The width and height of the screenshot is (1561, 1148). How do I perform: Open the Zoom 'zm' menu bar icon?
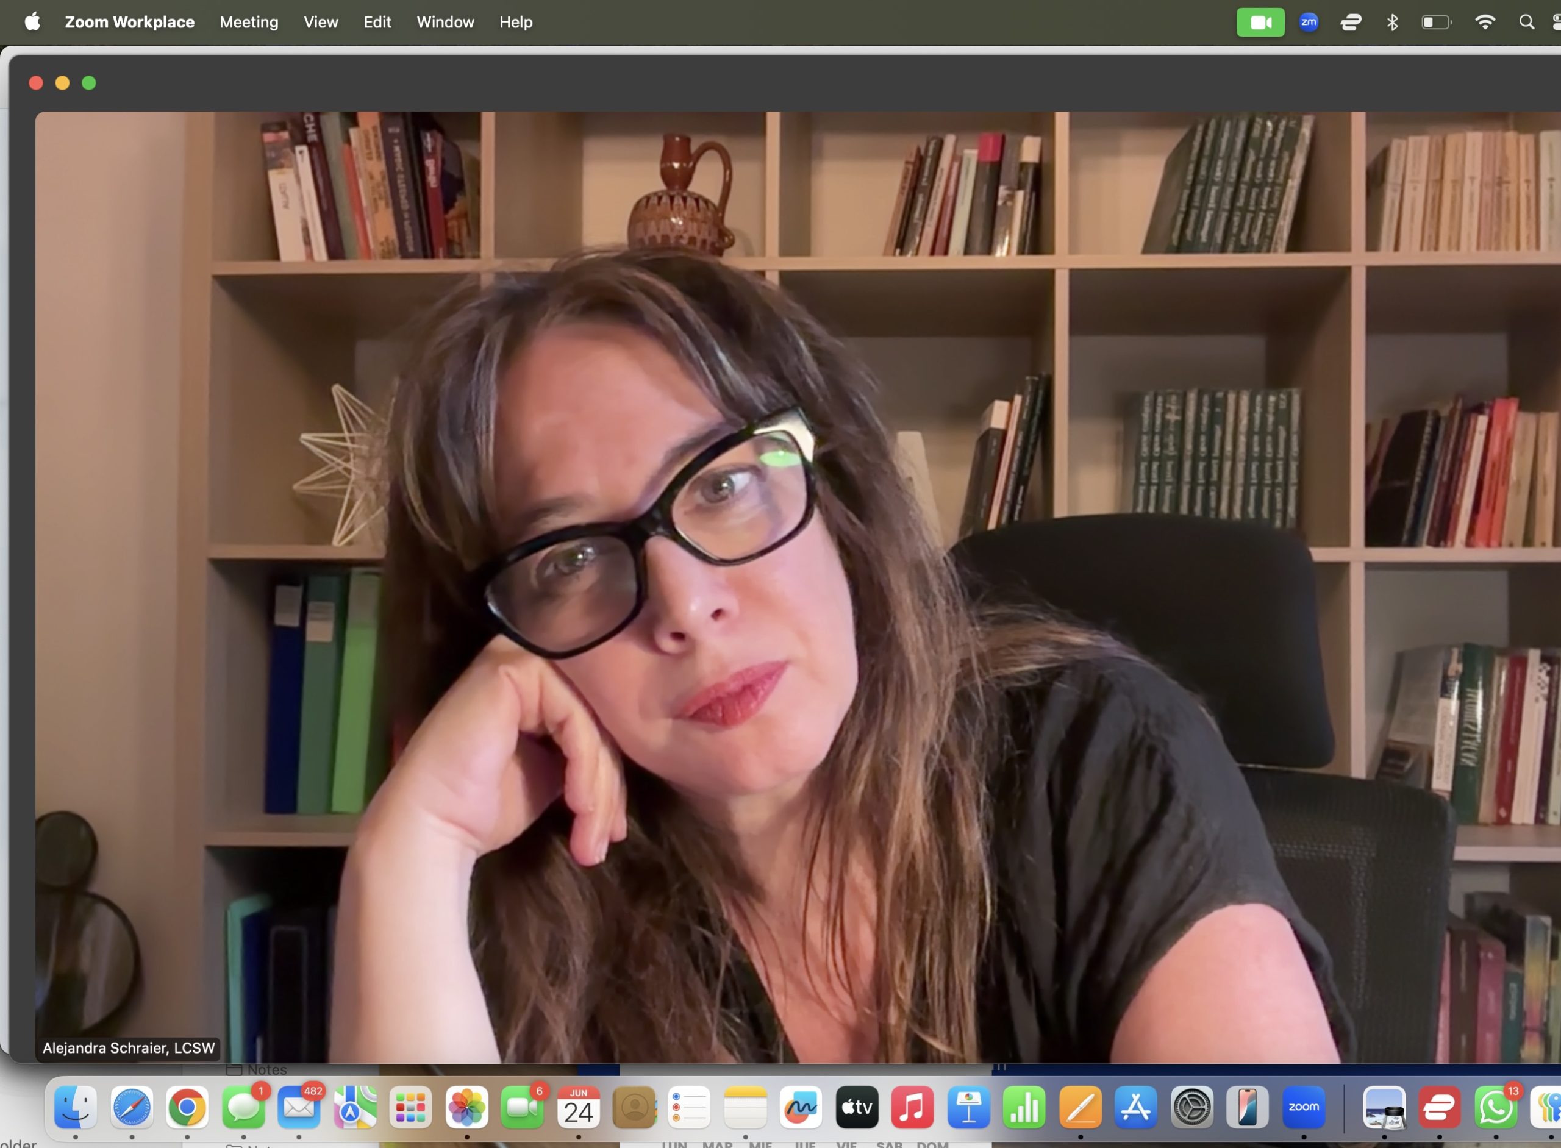point(1308,22)
